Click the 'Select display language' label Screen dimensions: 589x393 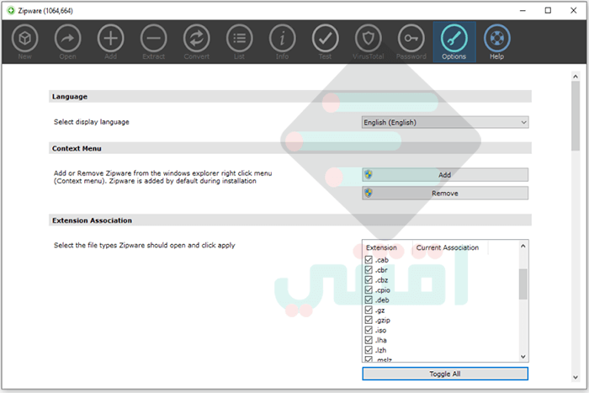91,122
